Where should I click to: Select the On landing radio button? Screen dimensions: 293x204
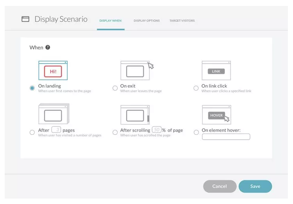coord(32,88)
